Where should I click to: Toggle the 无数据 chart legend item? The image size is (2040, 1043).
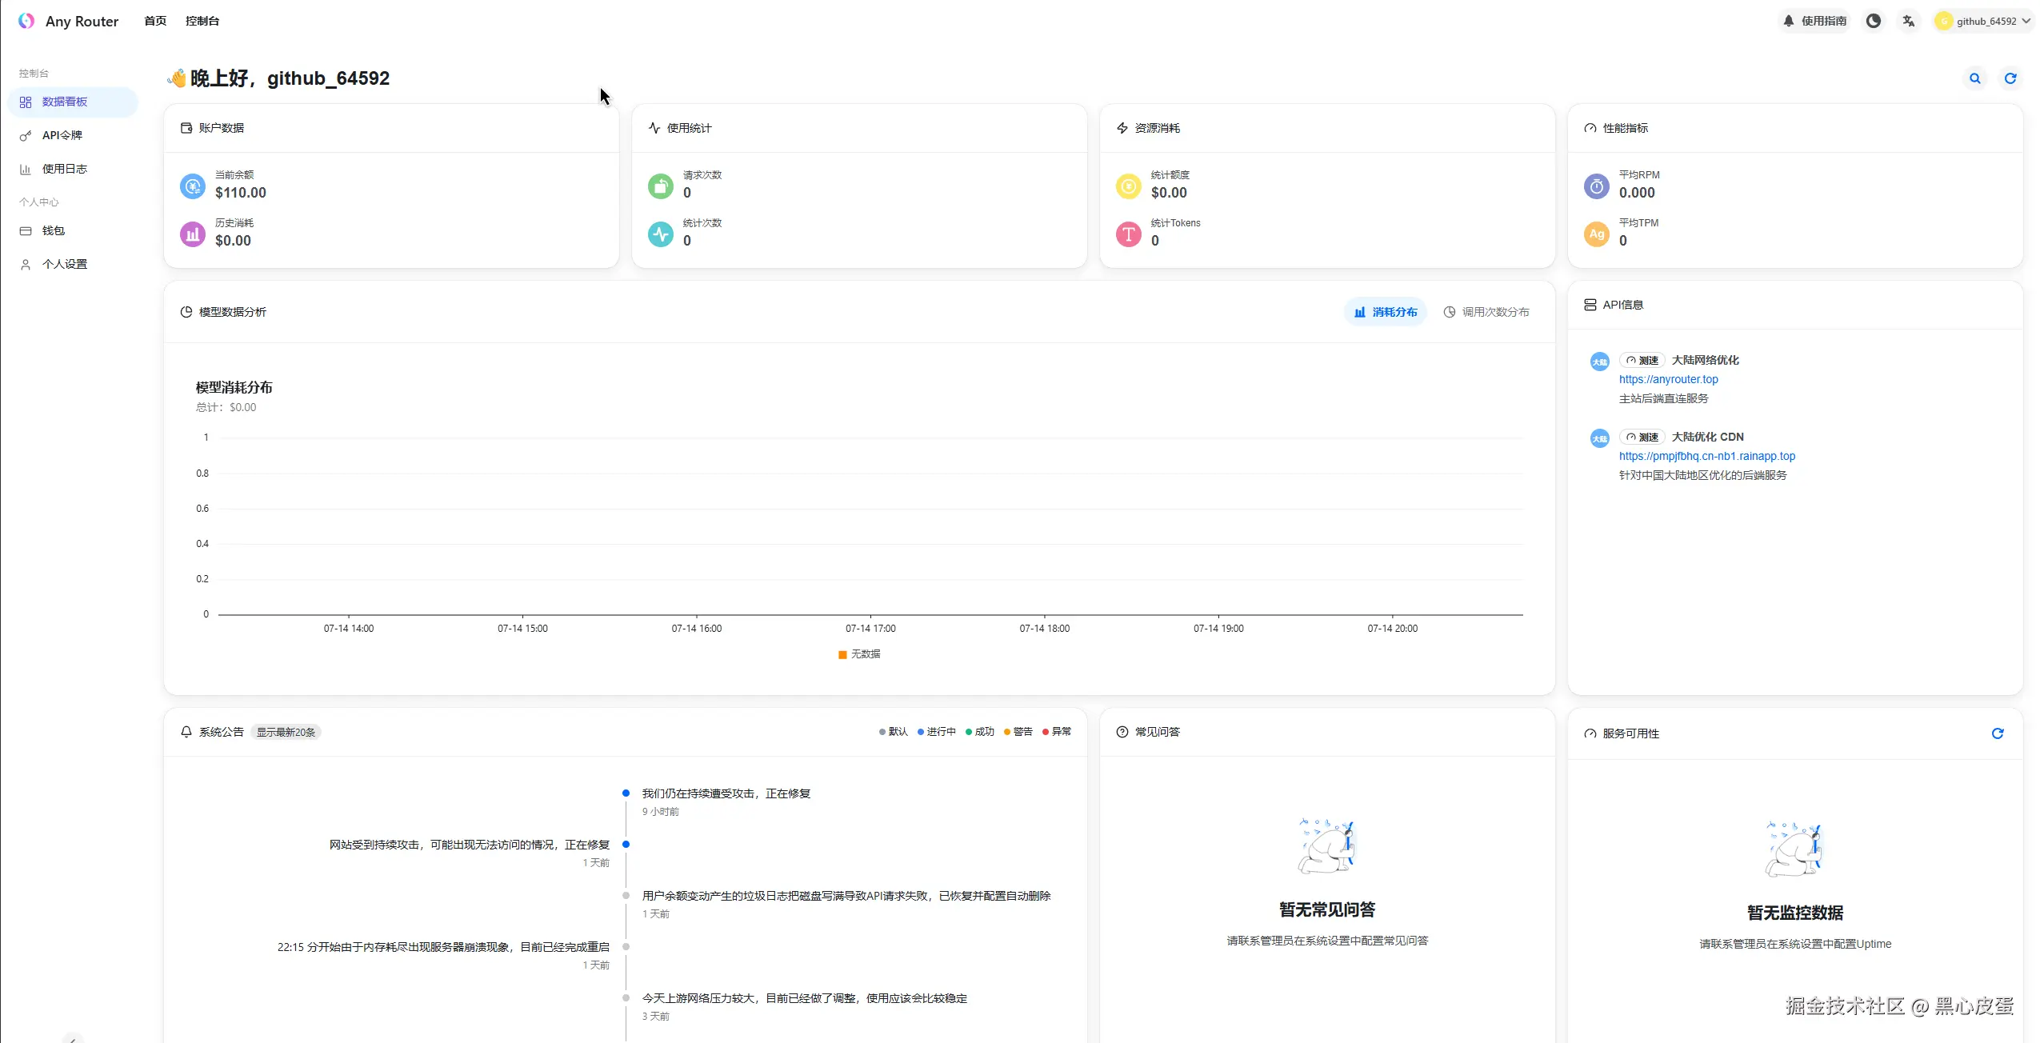859,654
